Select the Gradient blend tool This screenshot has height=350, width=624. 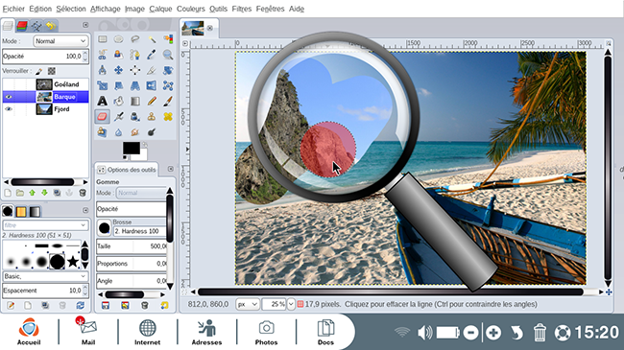pos(135,101)
